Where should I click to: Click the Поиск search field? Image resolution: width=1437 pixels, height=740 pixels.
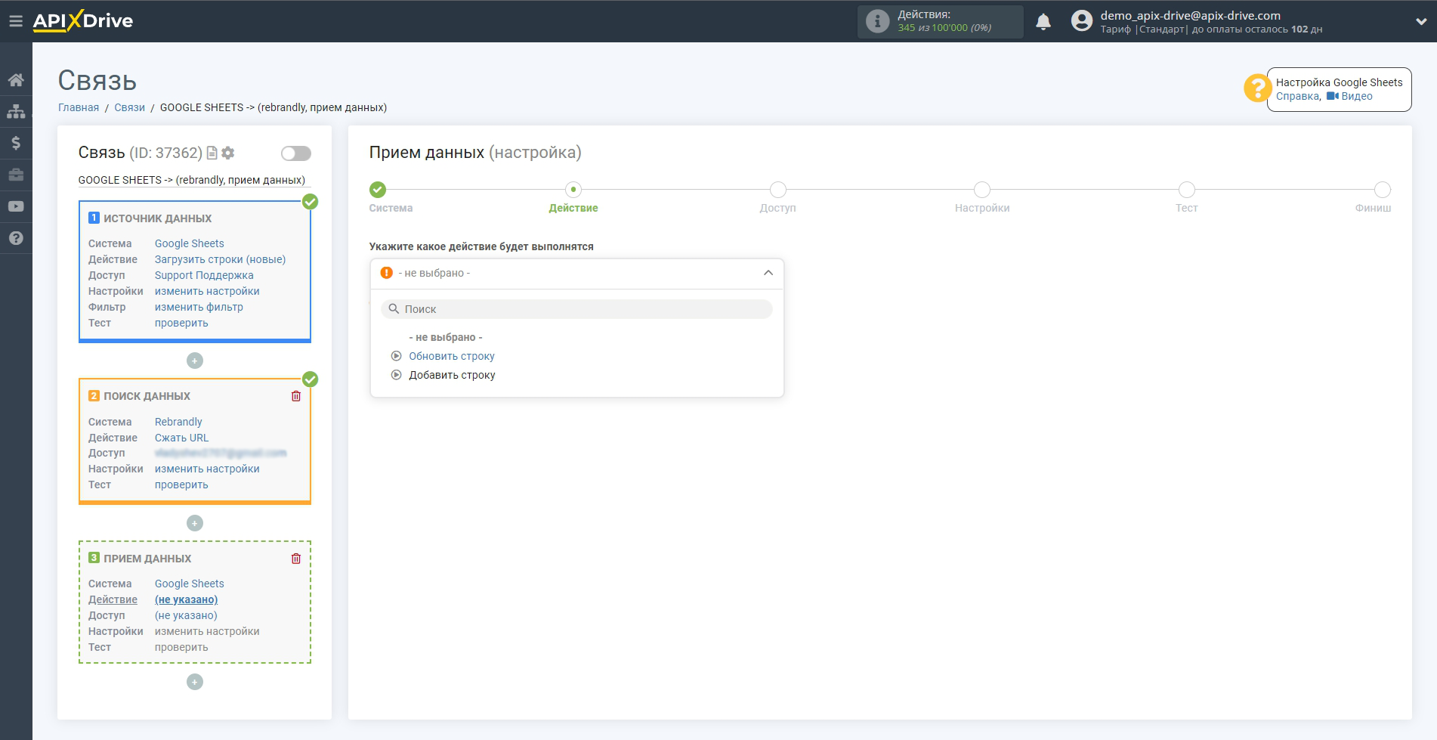coord(577,309)
